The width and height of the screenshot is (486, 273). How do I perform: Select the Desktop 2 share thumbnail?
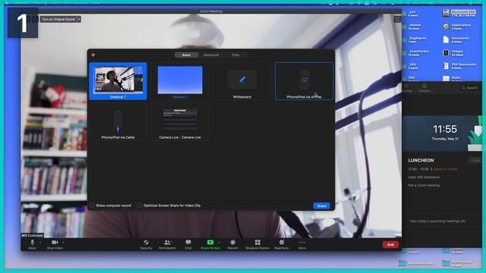180,81
